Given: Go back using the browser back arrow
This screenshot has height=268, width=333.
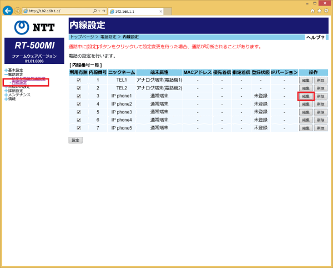Looking at the screenshot, I should point(8,11).
